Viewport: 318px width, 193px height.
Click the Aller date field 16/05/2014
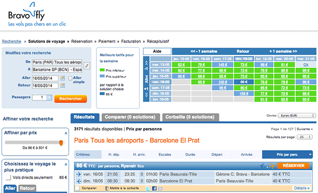[x=45, y=78]
